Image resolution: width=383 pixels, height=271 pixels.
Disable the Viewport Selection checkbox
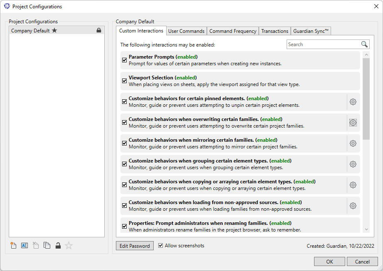(125, 81)
